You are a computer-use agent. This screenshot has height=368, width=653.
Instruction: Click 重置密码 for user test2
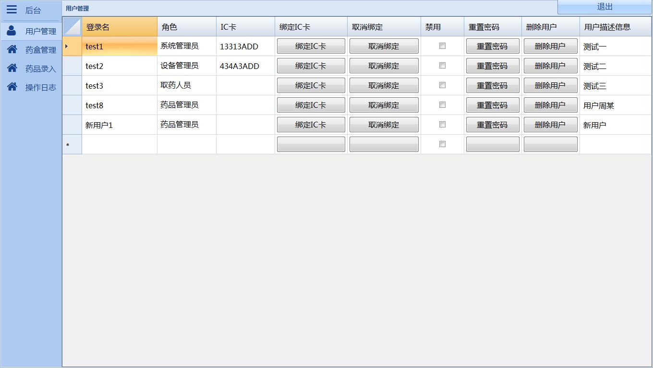(x=492, y=66)
